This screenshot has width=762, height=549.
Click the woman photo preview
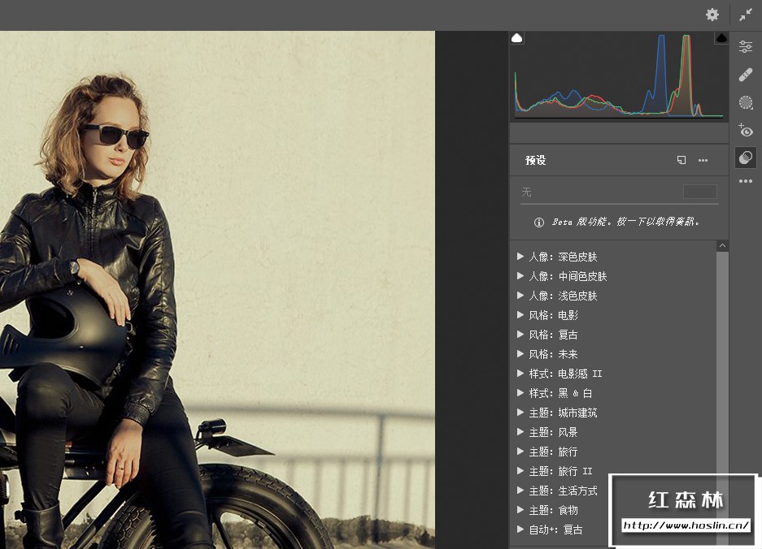(217, 290)
